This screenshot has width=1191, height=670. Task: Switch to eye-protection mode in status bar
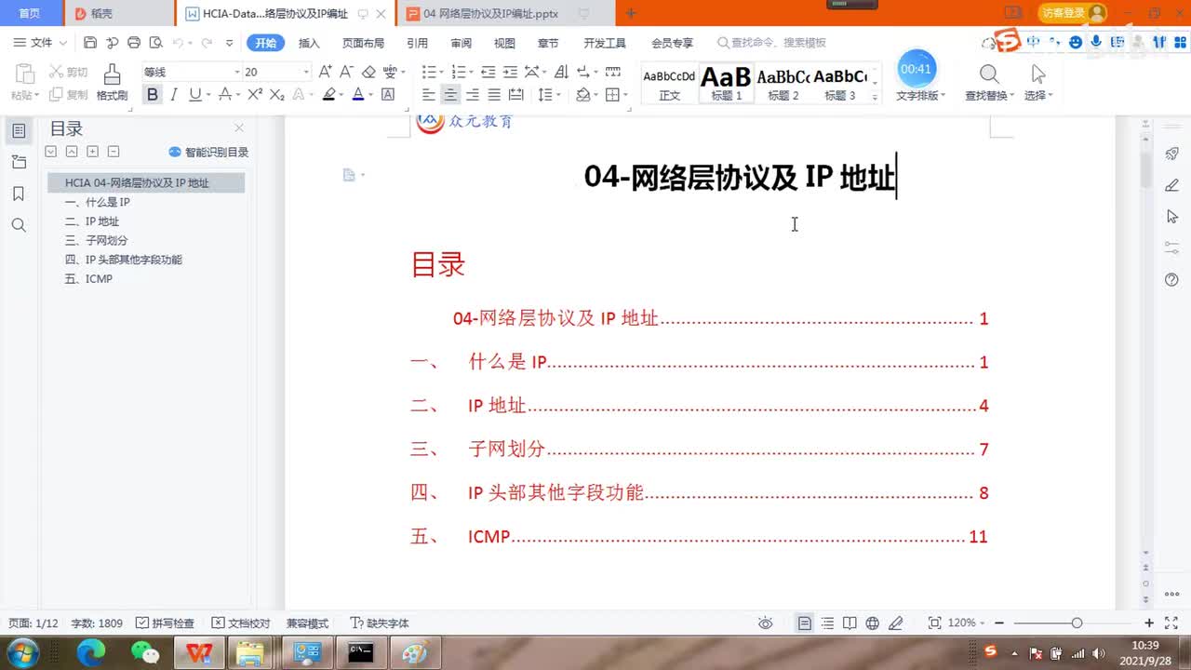[x=766, y=623]
